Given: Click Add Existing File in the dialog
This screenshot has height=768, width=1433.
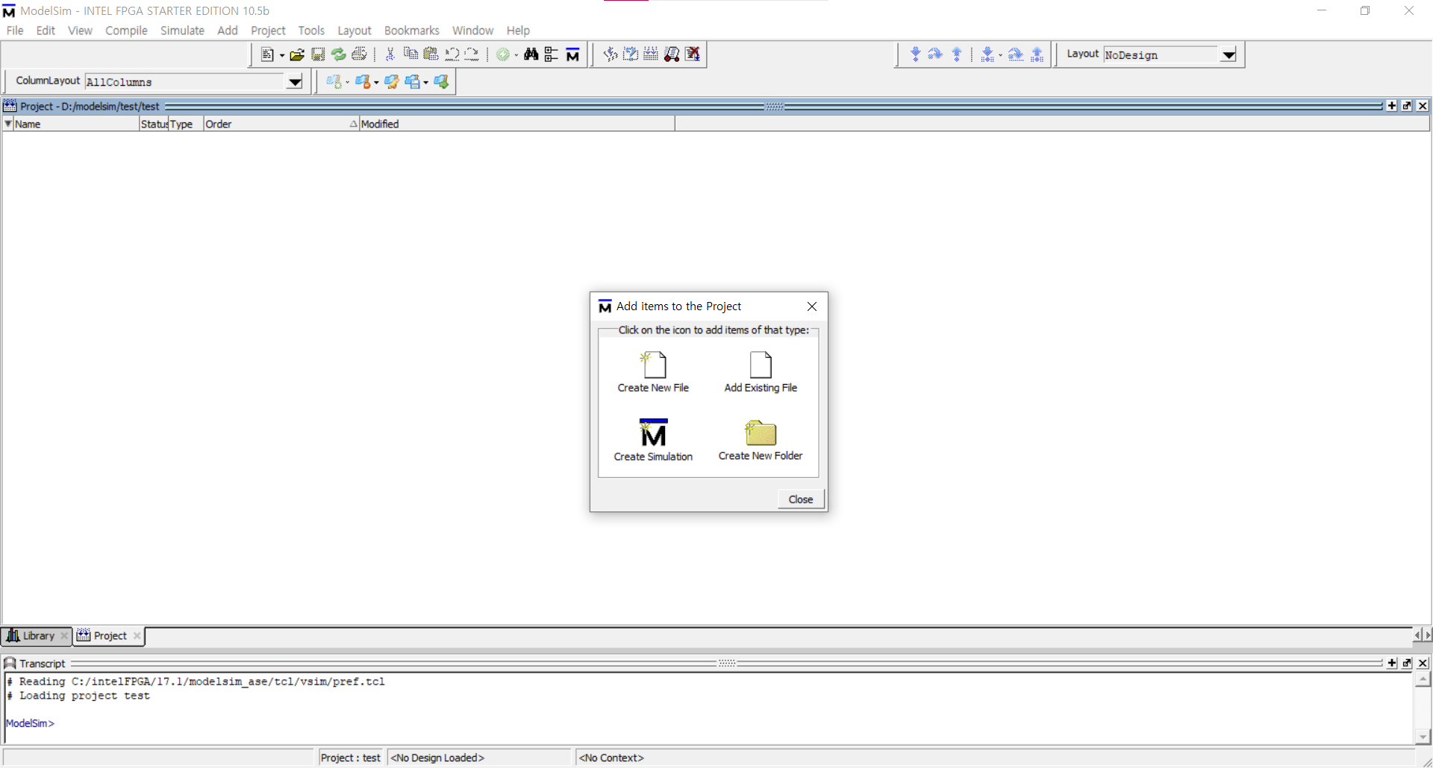Looking at the screenshot, I should (761, 372).
